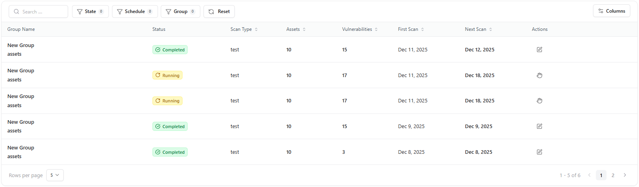Sort by the Assets column
This screenshot has width=639, height=187.
(304, 29)
